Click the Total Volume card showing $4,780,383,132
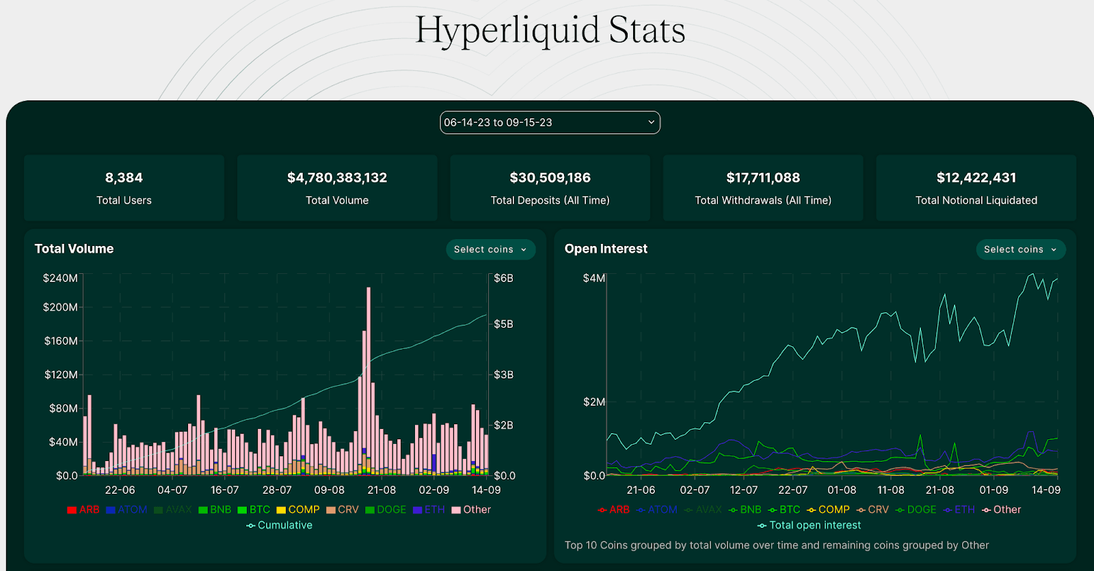This screenshot has height=571, width=1094. 337,188
